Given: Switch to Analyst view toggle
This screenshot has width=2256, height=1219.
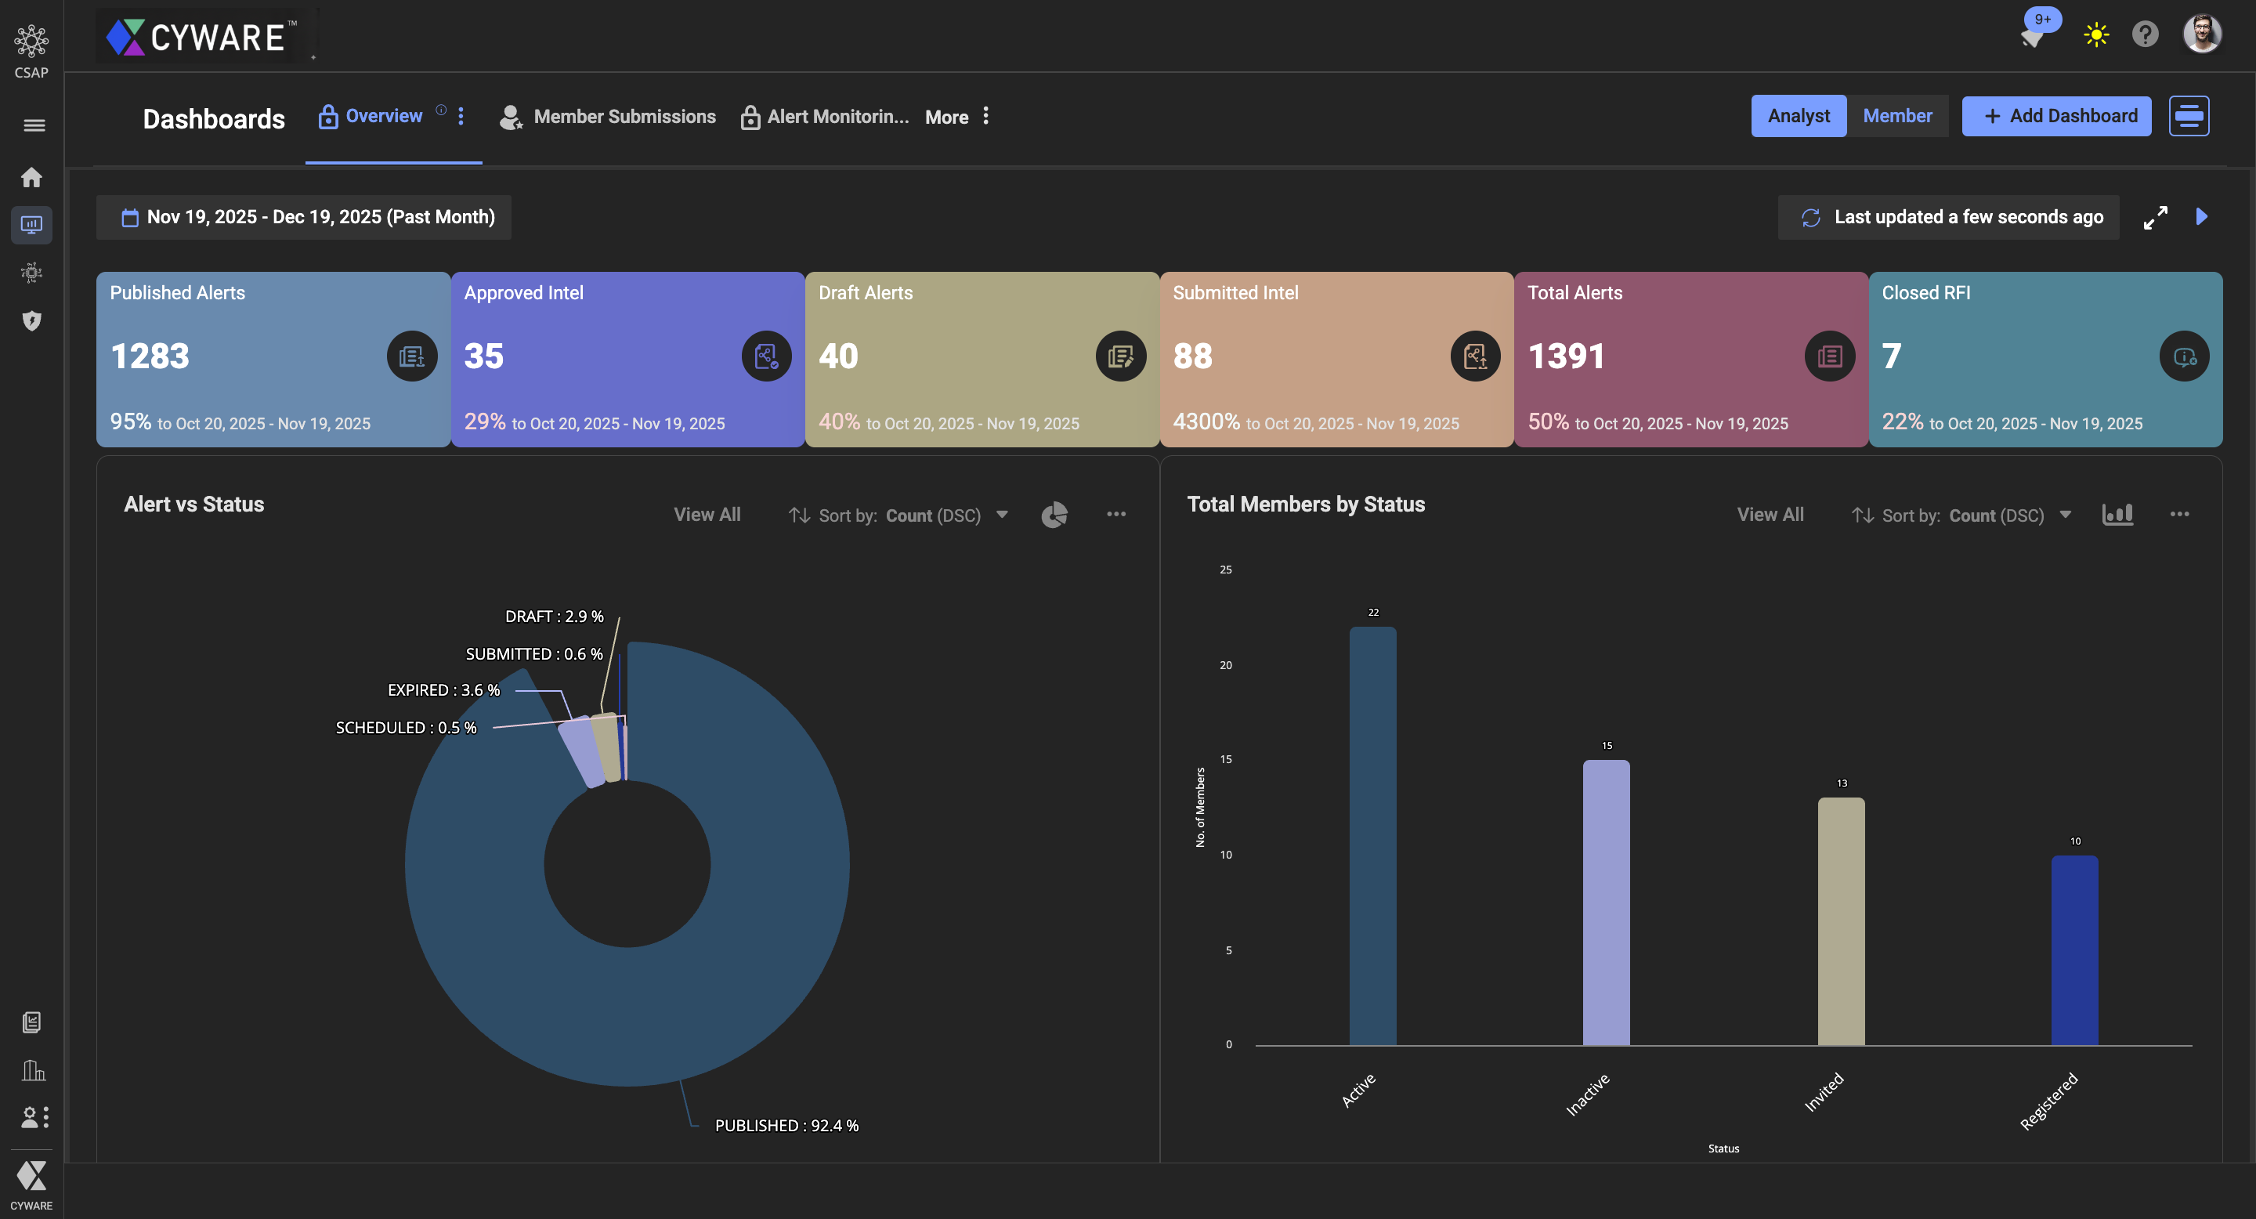Looking at the screenshot, I should point(1798,116).
